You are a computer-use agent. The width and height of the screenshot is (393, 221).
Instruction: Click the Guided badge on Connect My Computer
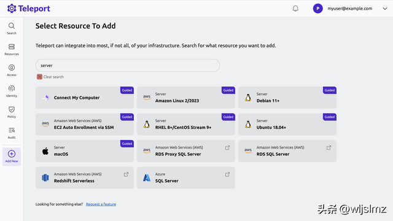[x=127, y=90]
